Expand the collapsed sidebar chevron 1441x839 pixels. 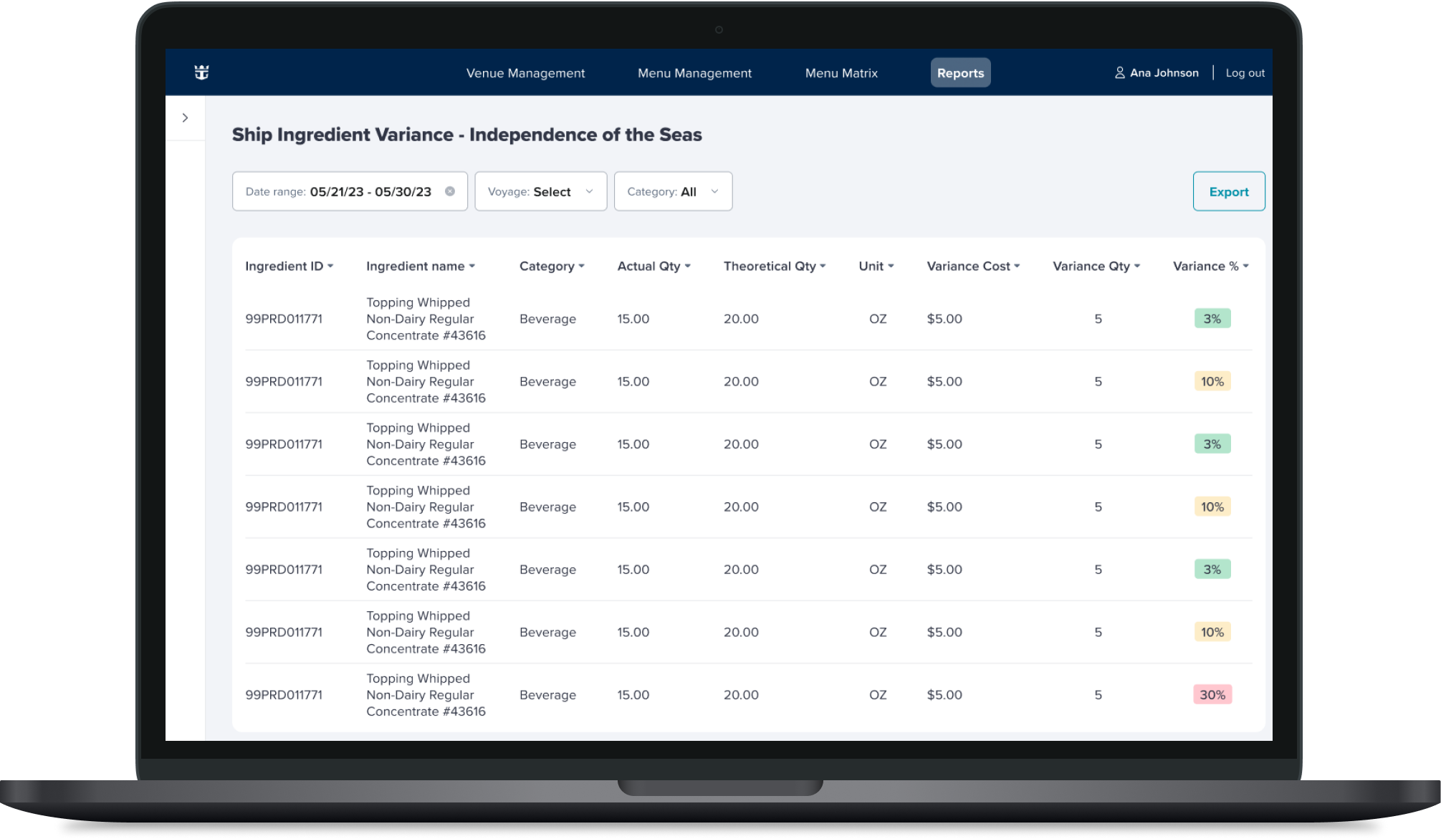tap(185, 118)
